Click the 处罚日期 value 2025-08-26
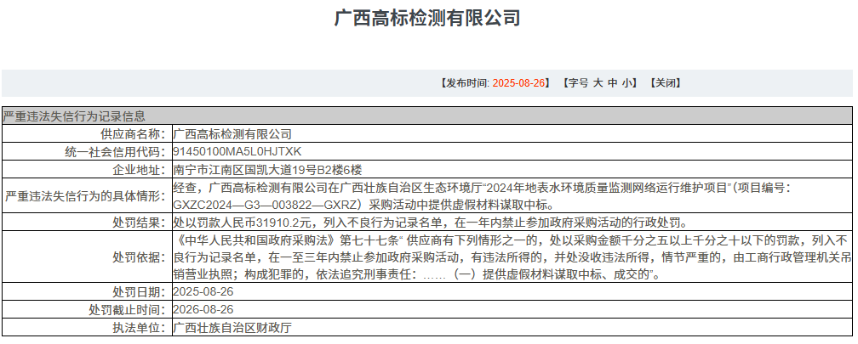The width and height of the screenshot is (858, 344). coord(203,292)
